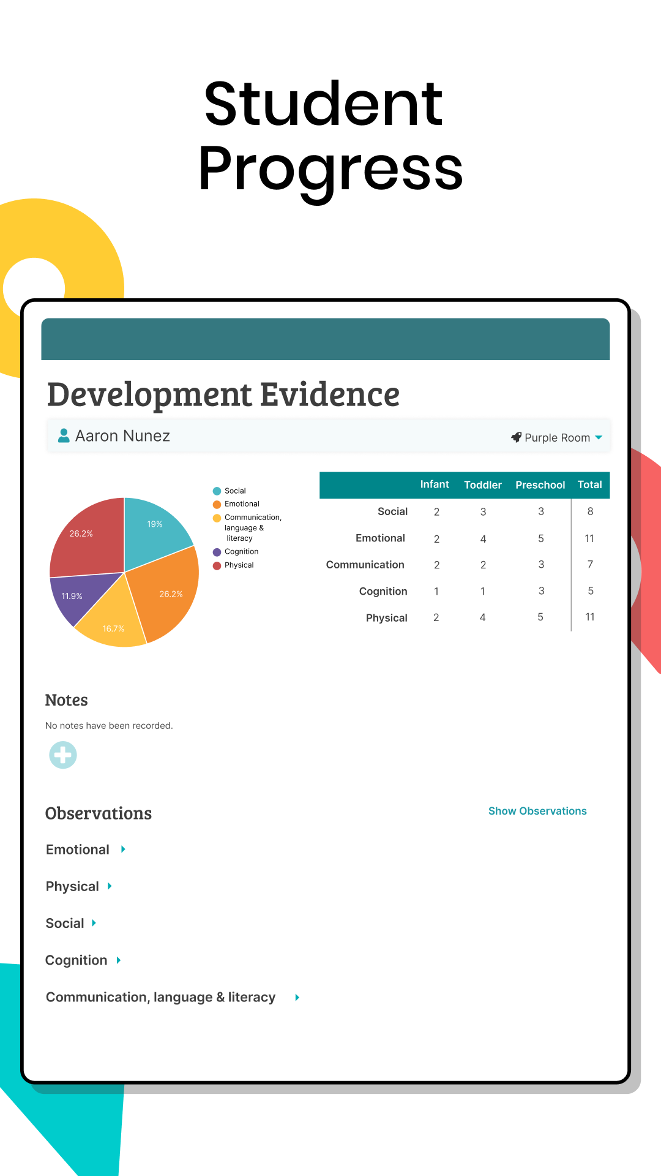Click the Cognition legend label
The height and width of the screenshot is (1176, 661).
(241, 552)
